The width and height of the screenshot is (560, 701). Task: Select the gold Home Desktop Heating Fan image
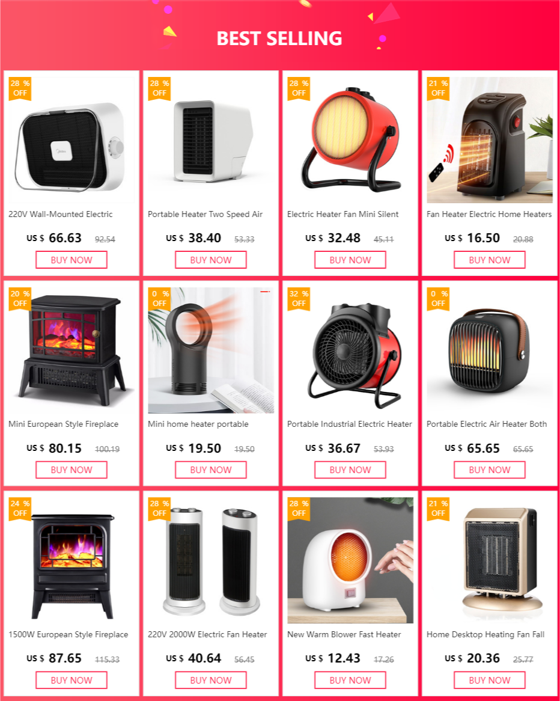490,560
